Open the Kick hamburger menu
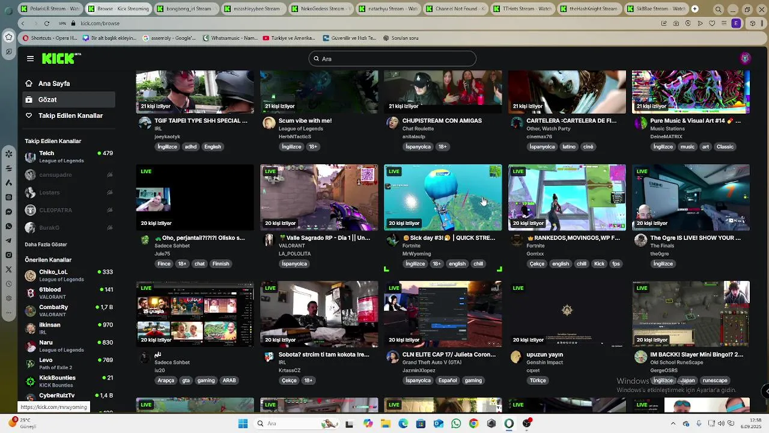 30,58
